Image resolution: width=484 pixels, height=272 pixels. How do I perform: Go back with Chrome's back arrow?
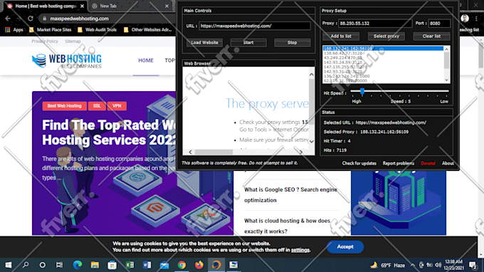(8, 19)
